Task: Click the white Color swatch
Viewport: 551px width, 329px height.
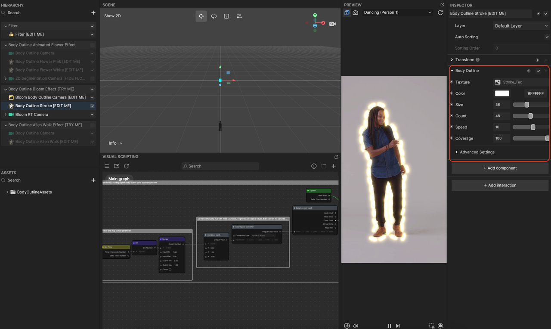Action: (x=502, y=93)
